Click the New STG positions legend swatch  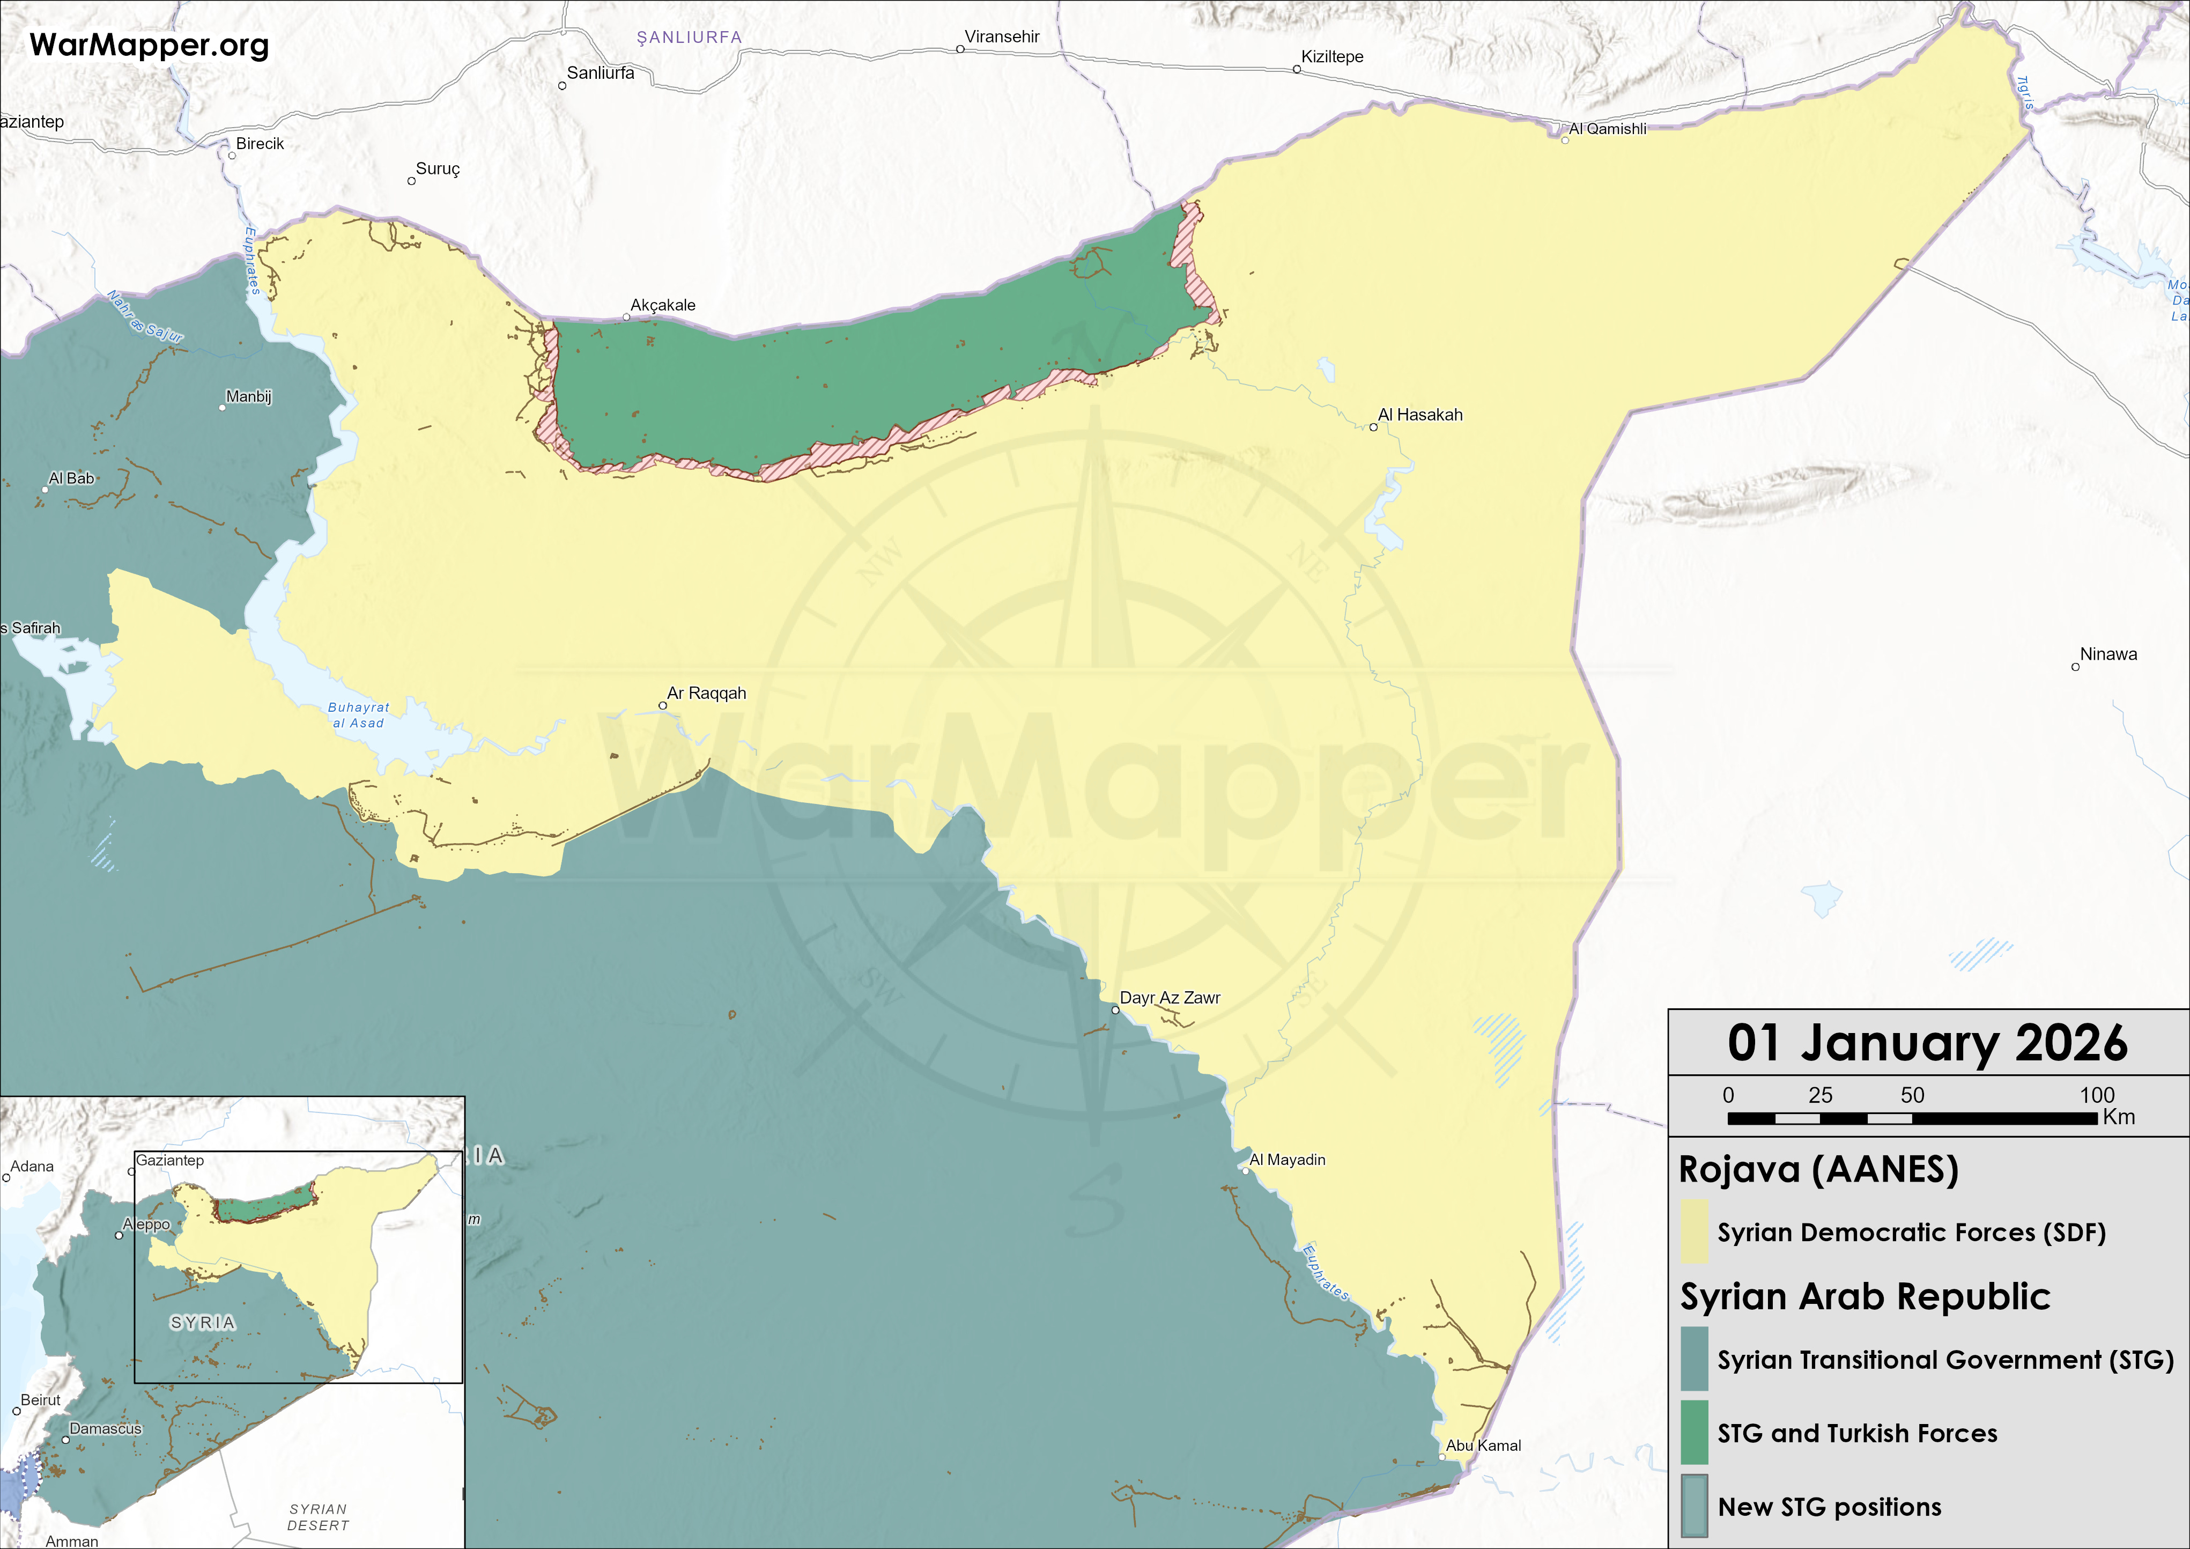tap(1694, 1507)
